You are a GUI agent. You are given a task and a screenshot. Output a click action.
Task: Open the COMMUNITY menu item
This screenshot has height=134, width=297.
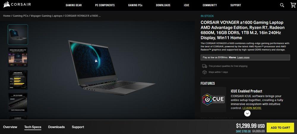[x=210, y=5]
